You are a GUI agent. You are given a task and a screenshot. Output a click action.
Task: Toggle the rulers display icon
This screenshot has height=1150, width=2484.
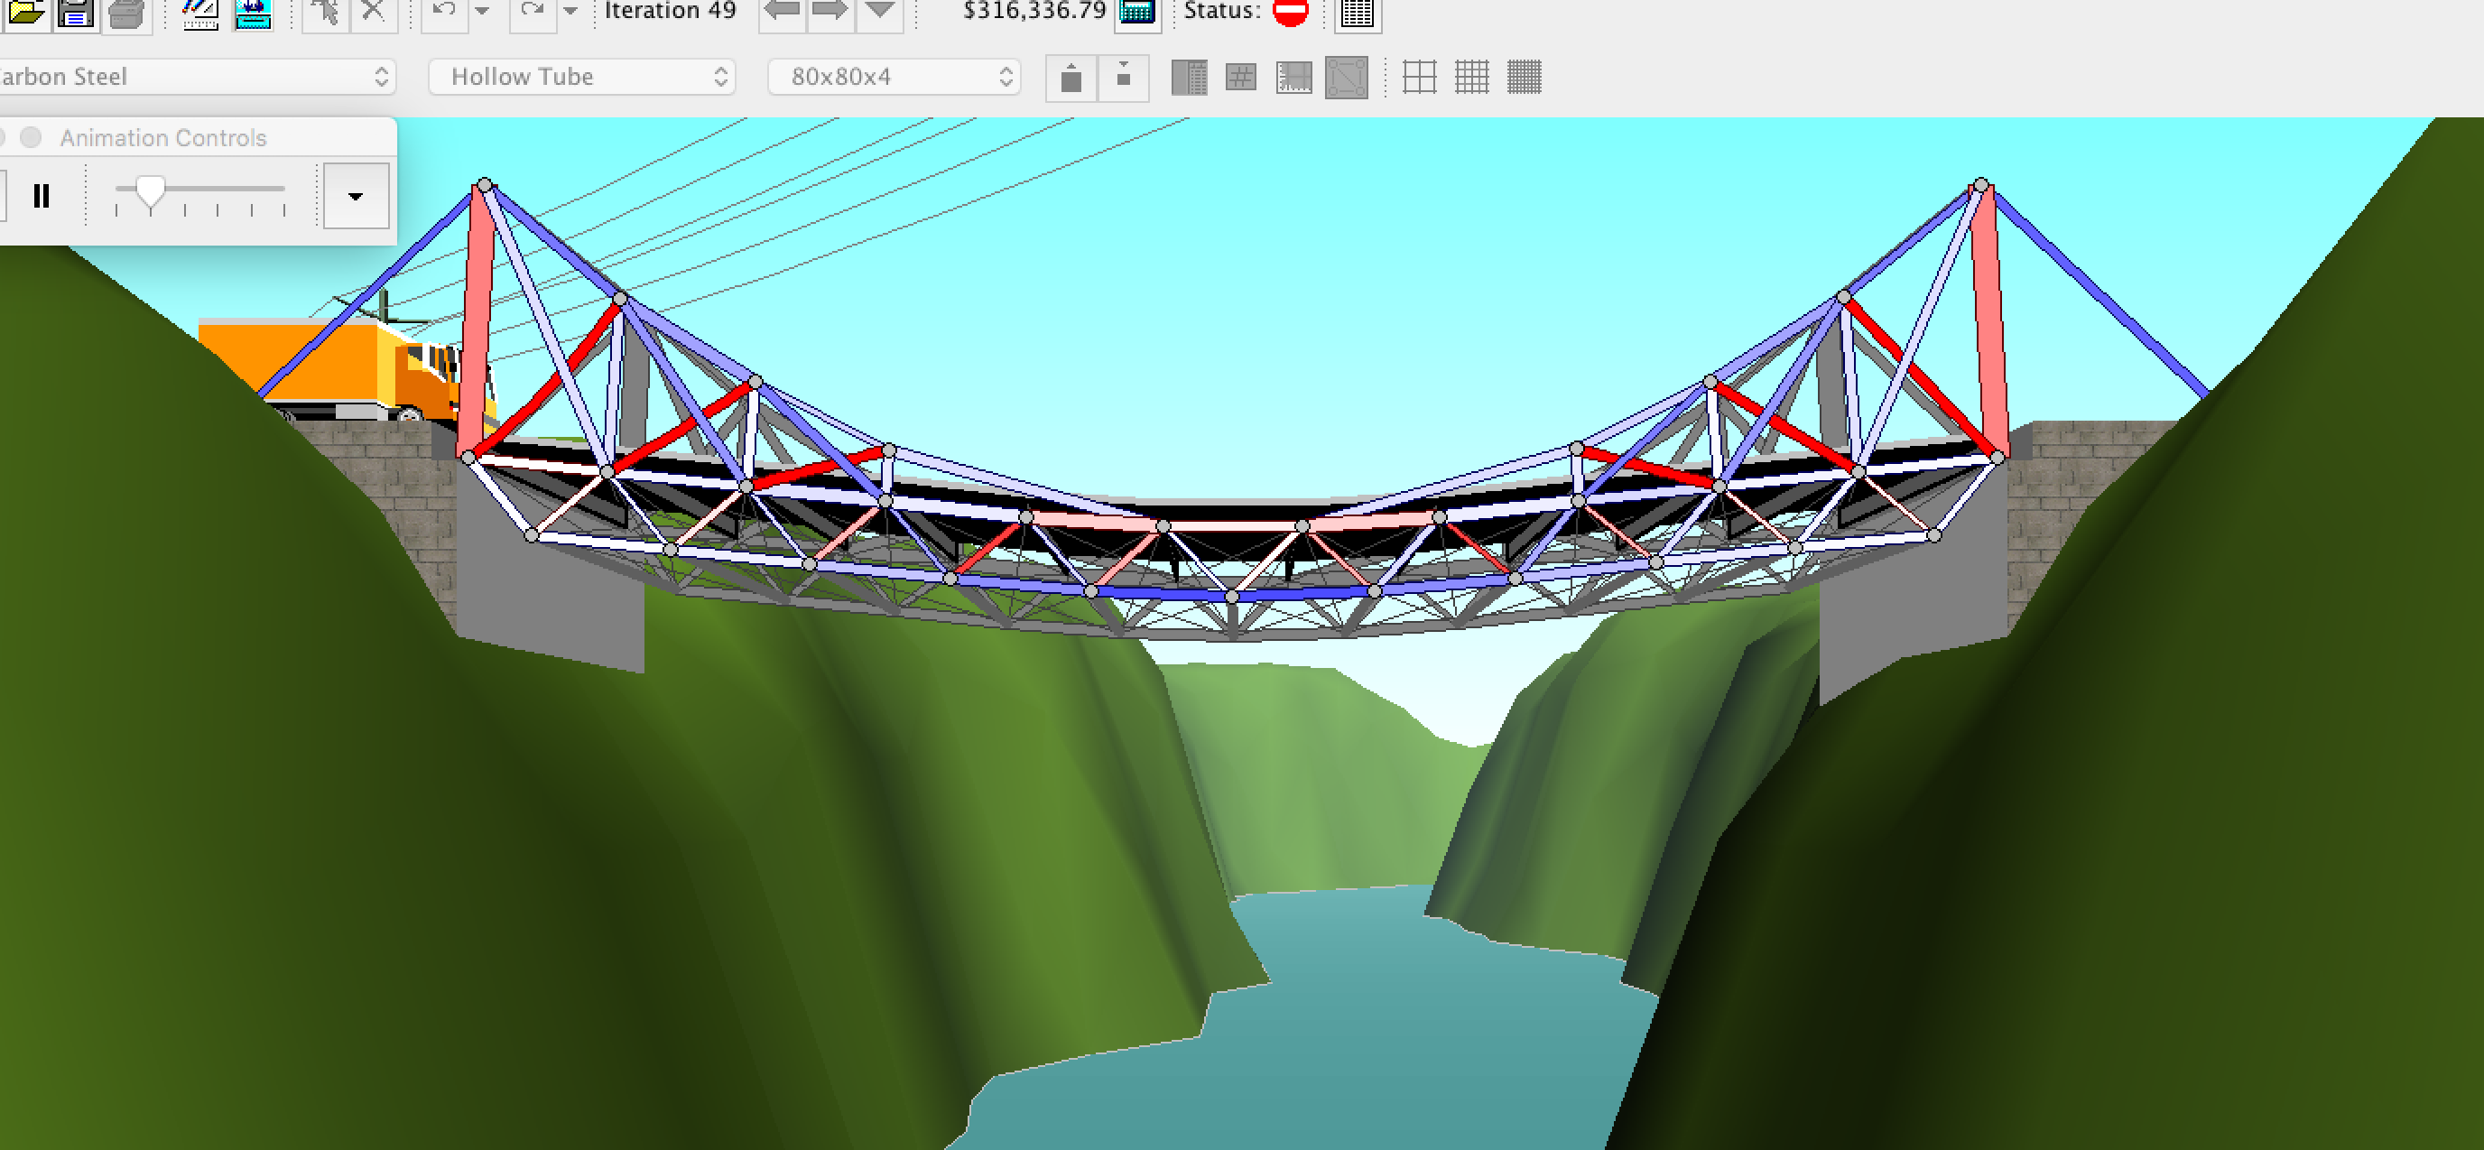1294,77
